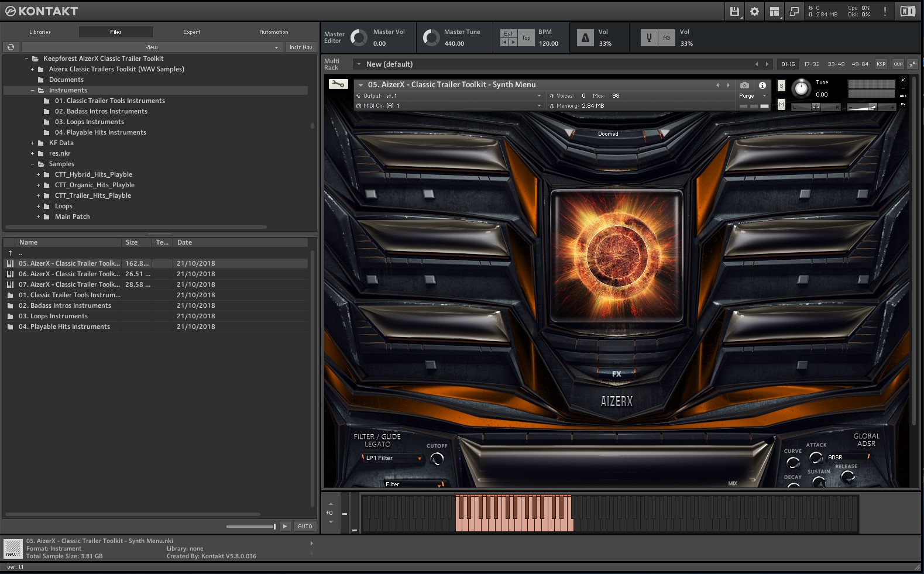Viewport: 924px width, 574px height.
Task: Adjust the instrument volume slider
Action: tap(871, 106)
